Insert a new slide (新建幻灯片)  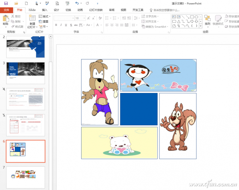tap(32, 22)
